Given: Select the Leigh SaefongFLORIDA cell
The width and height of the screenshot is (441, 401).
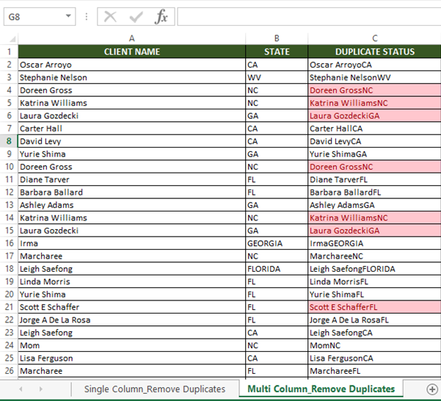Looking at the screenshot, I should pyautogui.click(x=375, y=269).
